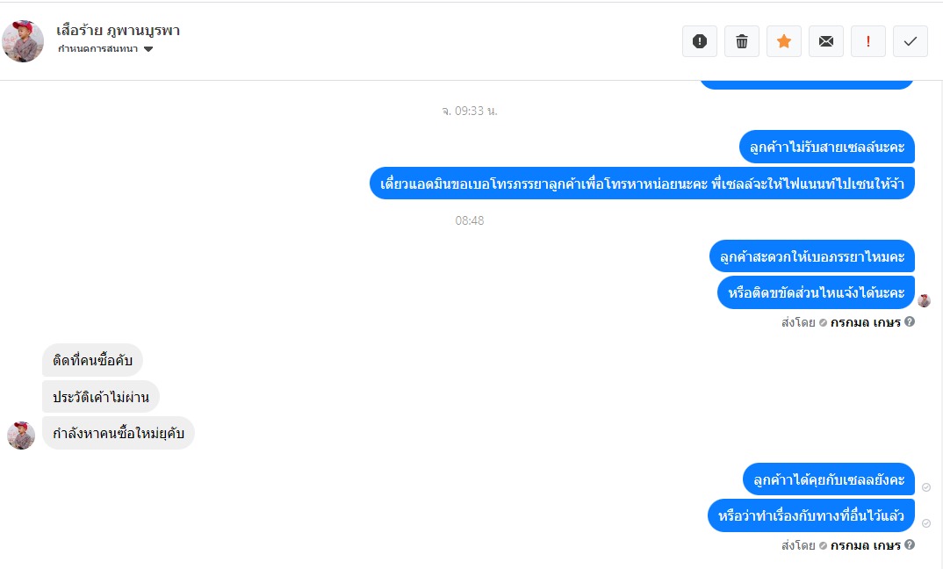The image size is (943, 569).
Task: Click the help icon beside upper กรกมล เกษร
Action: coord(910,321)
